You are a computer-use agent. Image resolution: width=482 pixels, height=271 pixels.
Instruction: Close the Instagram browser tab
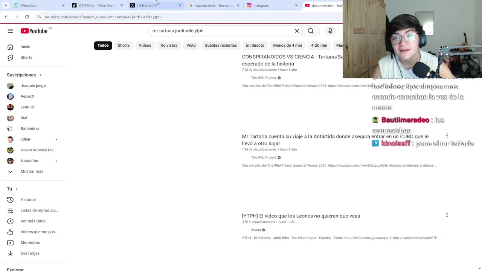point(296,5)
